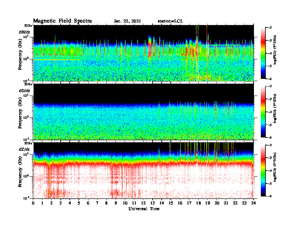
Task: Click hour 12 on the time axis
Action: [143, 203]
